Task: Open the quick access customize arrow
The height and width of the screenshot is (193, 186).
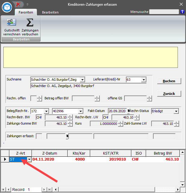Action: point(27,5)
